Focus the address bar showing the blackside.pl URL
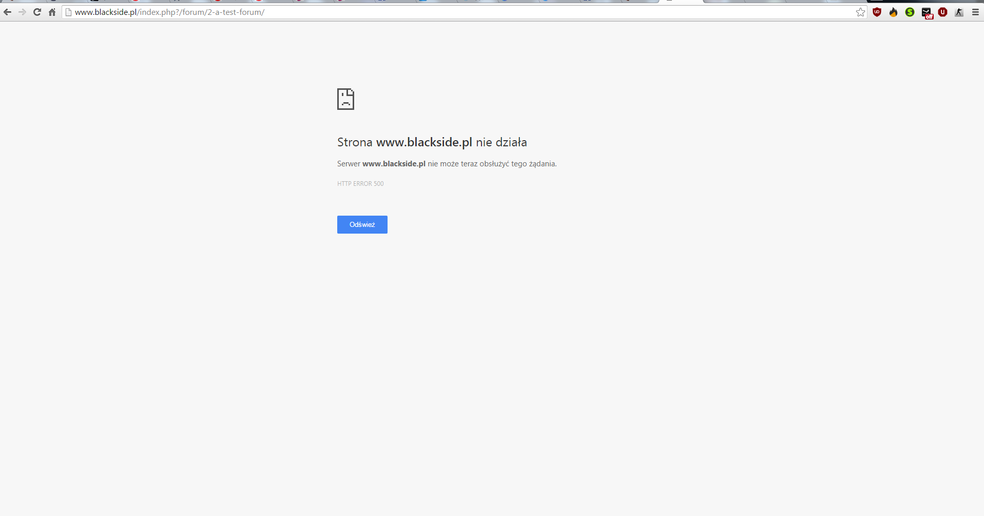984x516 pixels. [411, 12]
